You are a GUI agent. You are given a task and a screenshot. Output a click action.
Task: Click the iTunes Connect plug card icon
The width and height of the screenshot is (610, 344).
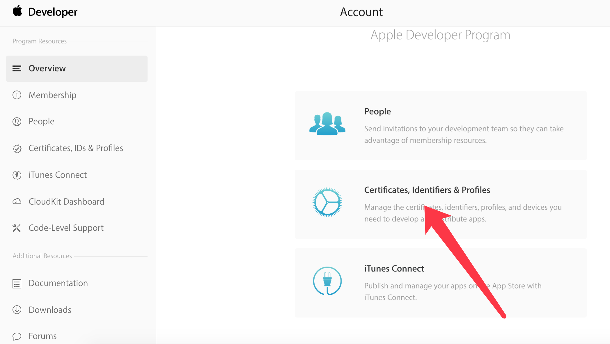pyautogui.click(x=327, y=281)
